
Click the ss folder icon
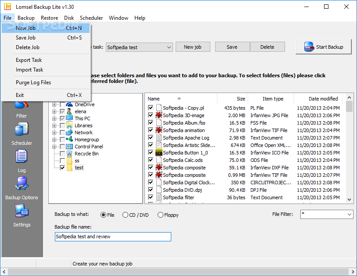click(69, 161)
